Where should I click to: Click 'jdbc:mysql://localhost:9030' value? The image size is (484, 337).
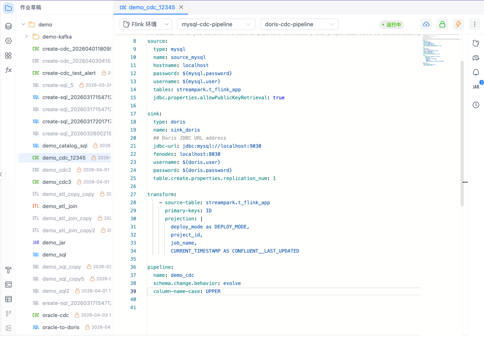coord(222,146)
